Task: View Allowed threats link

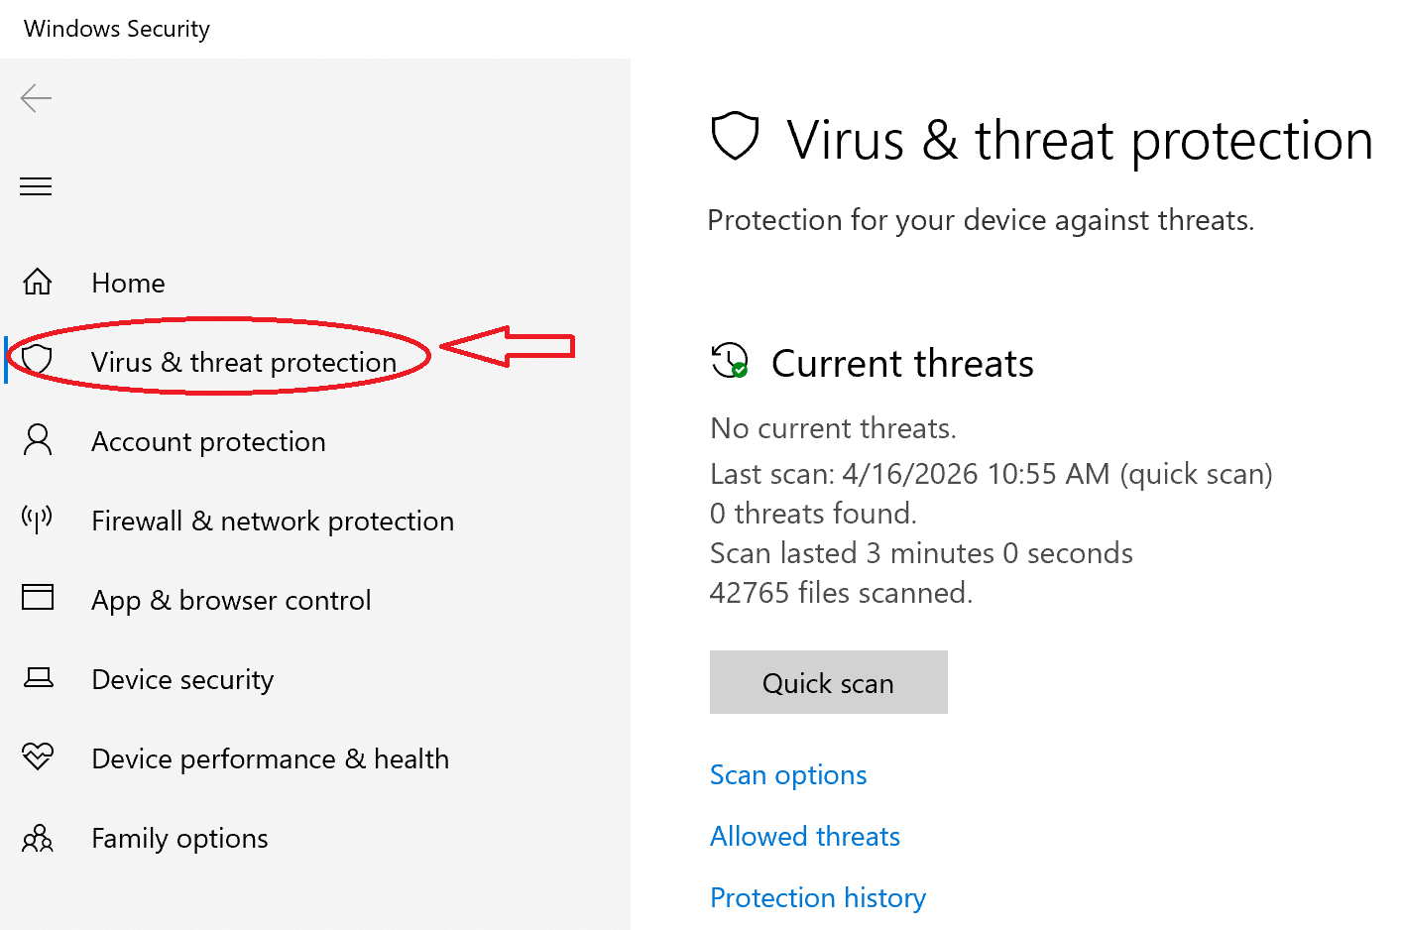Action: click(x=804, y=837)
